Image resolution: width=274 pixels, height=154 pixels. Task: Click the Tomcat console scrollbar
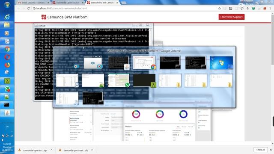(x=150, y=64)
